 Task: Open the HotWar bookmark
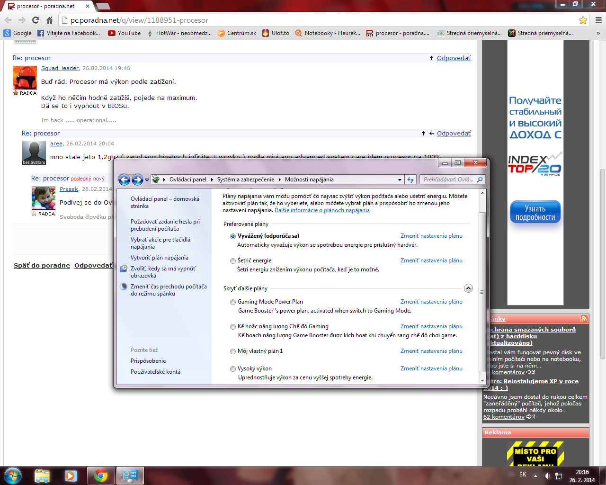pyautogui.click(x=179, y=33)
